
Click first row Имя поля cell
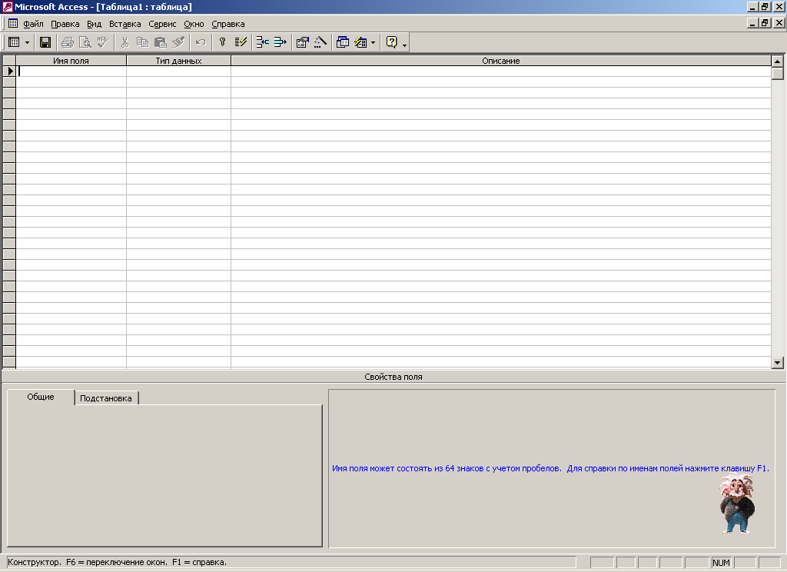[71, 71]
